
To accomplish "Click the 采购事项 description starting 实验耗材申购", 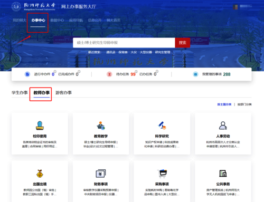I will (162, 192).
